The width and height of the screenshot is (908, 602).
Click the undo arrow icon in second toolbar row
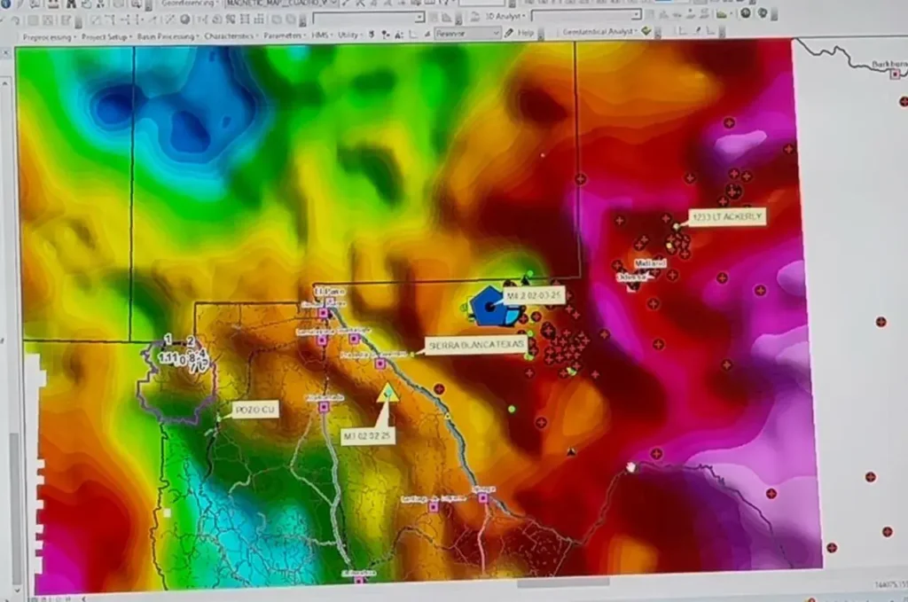click(16, 21)
